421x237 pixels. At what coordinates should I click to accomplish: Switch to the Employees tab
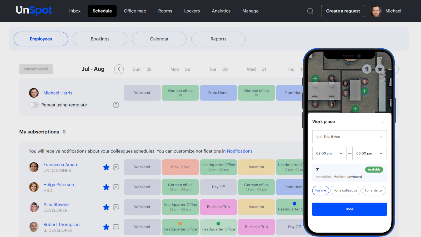click(x=41, y=39)
